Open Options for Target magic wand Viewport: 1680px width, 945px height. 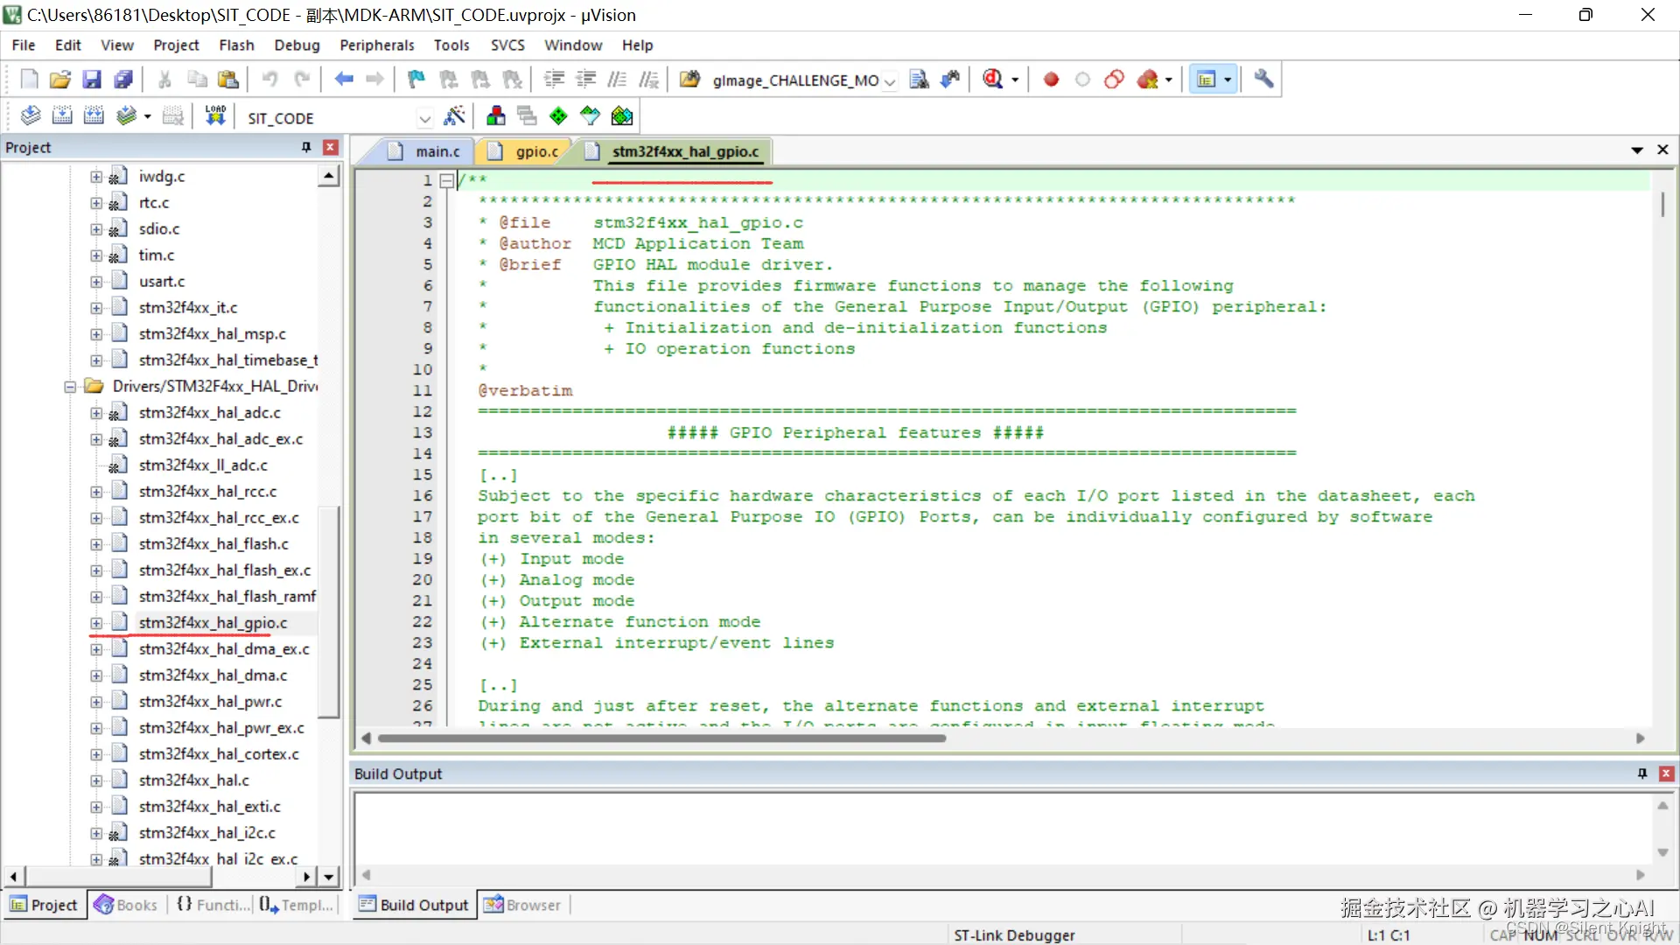point(454,116)
